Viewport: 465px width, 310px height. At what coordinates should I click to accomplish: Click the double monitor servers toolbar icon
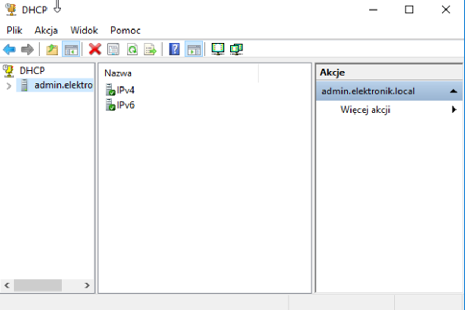pyautogui.click(x=236, y=50)
